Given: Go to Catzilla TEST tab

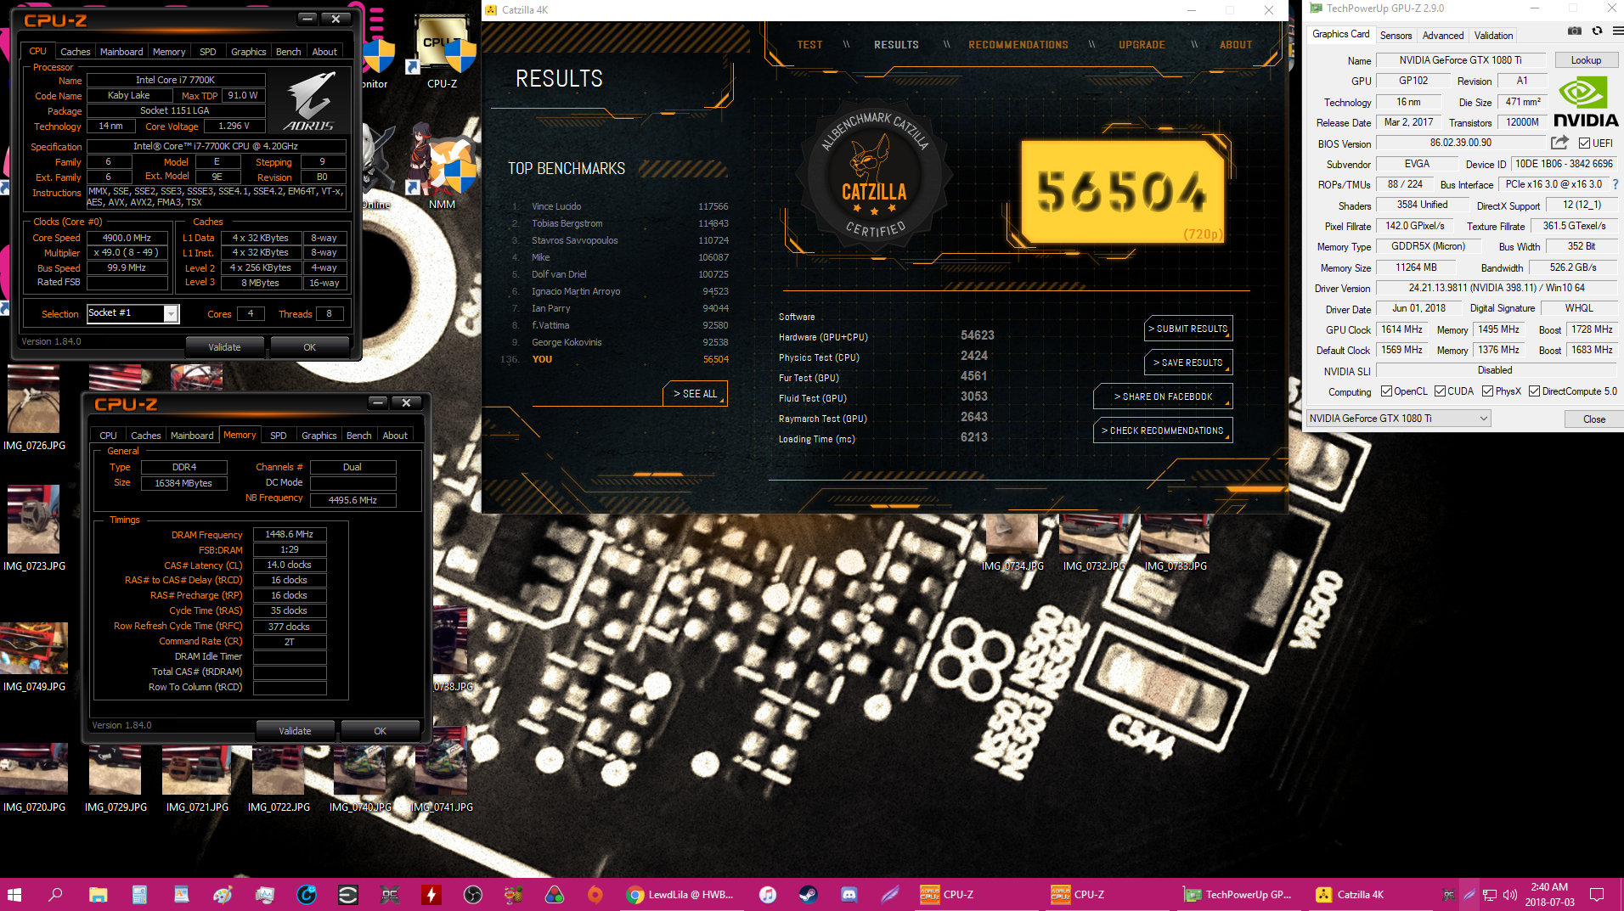Looking at the screenshot, I should [809, 44].
